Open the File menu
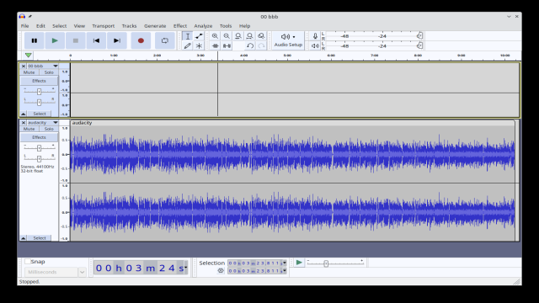Viewport: 539px width, 303px height. click(x=24, y=26)
